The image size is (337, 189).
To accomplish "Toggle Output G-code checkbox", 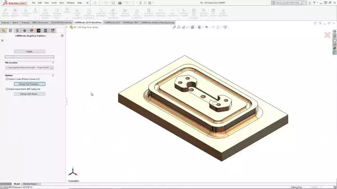I will click(7, 79).
